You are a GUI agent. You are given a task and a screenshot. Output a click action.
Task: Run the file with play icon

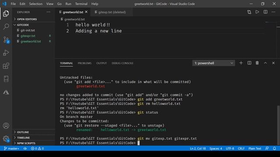(x=257, y=12)
